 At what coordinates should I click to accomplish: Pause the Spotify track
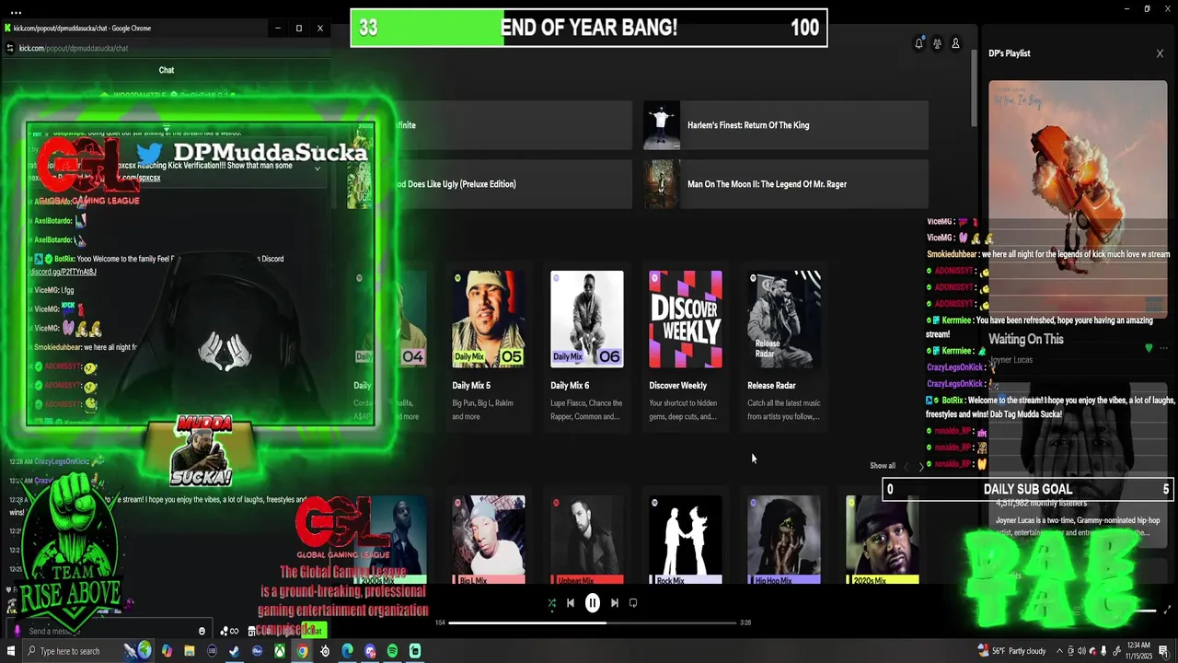tap(593, 603)
